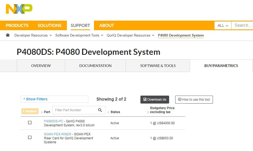
Task: Click the P4080DS page title heading
Action: click(x=88, y=52)
